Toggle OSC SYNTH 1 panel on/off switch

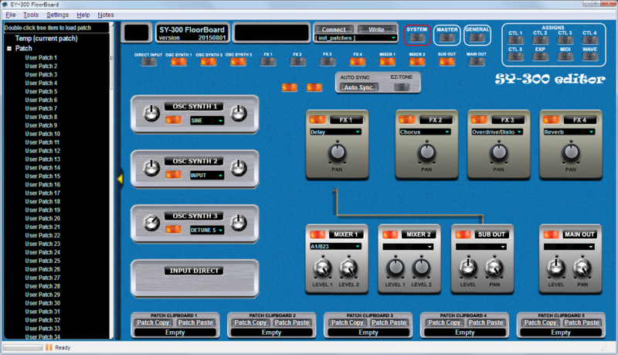173,120
